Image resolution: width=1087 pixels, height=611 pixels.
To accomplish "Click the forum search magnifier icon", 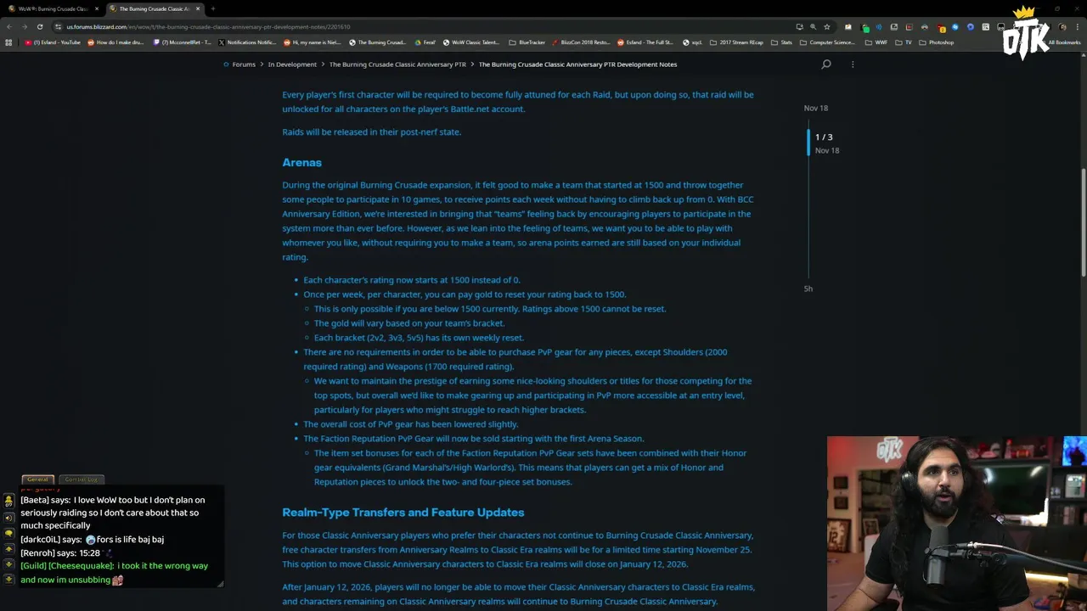I will 826,64.
